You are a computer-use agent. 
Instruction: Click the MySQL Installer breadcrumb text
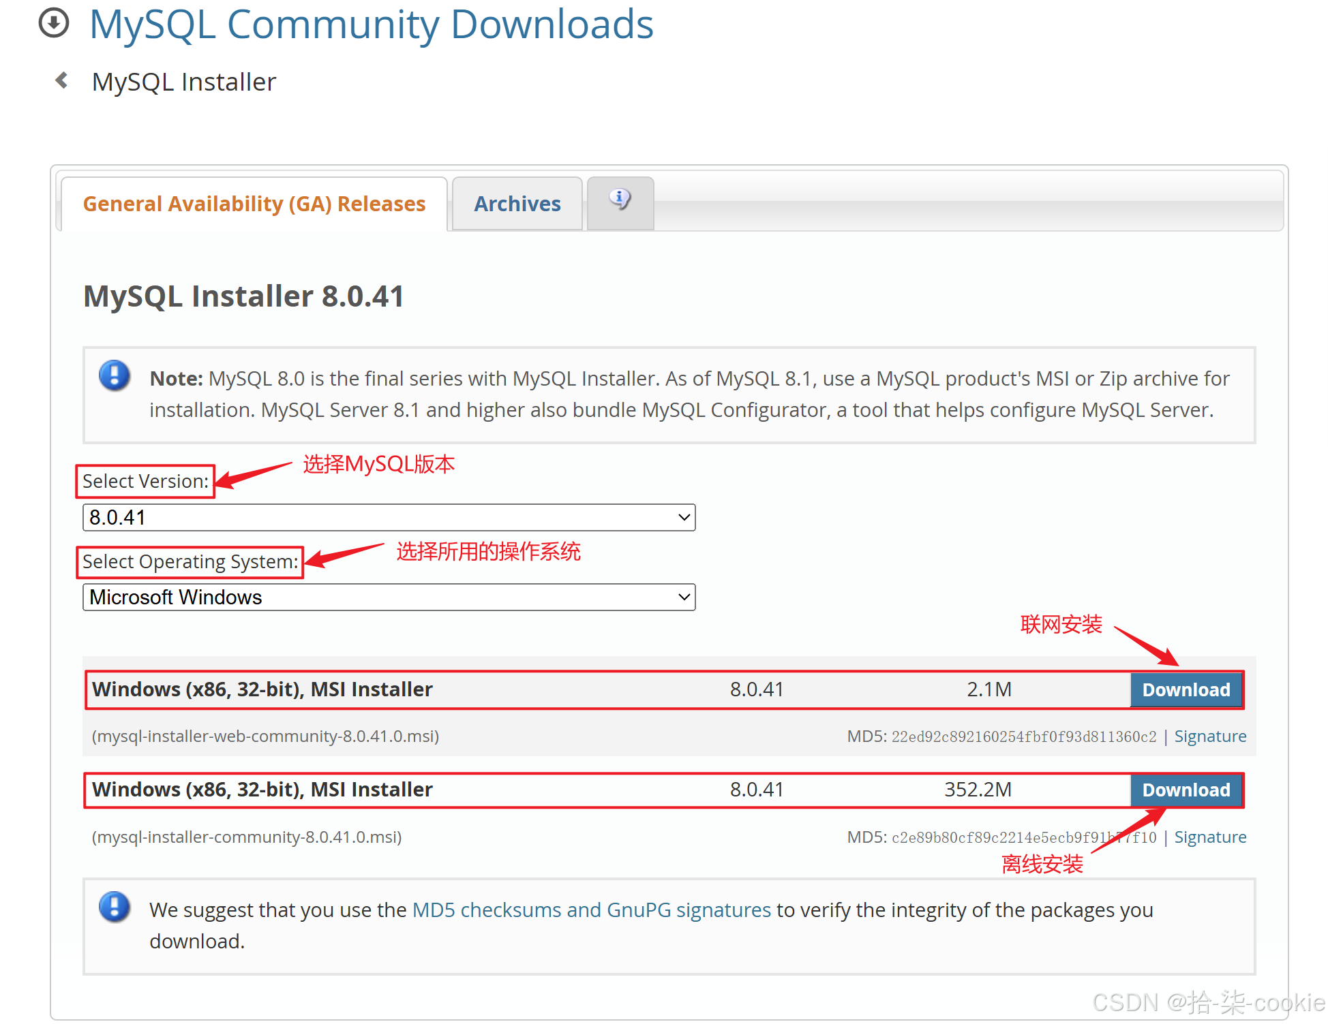[x=184, y=82]
